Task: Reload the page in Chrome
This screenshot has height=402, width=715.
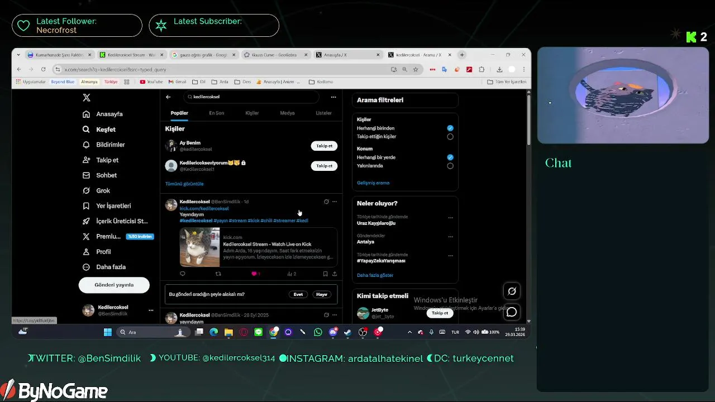Action: coord(43,69)
